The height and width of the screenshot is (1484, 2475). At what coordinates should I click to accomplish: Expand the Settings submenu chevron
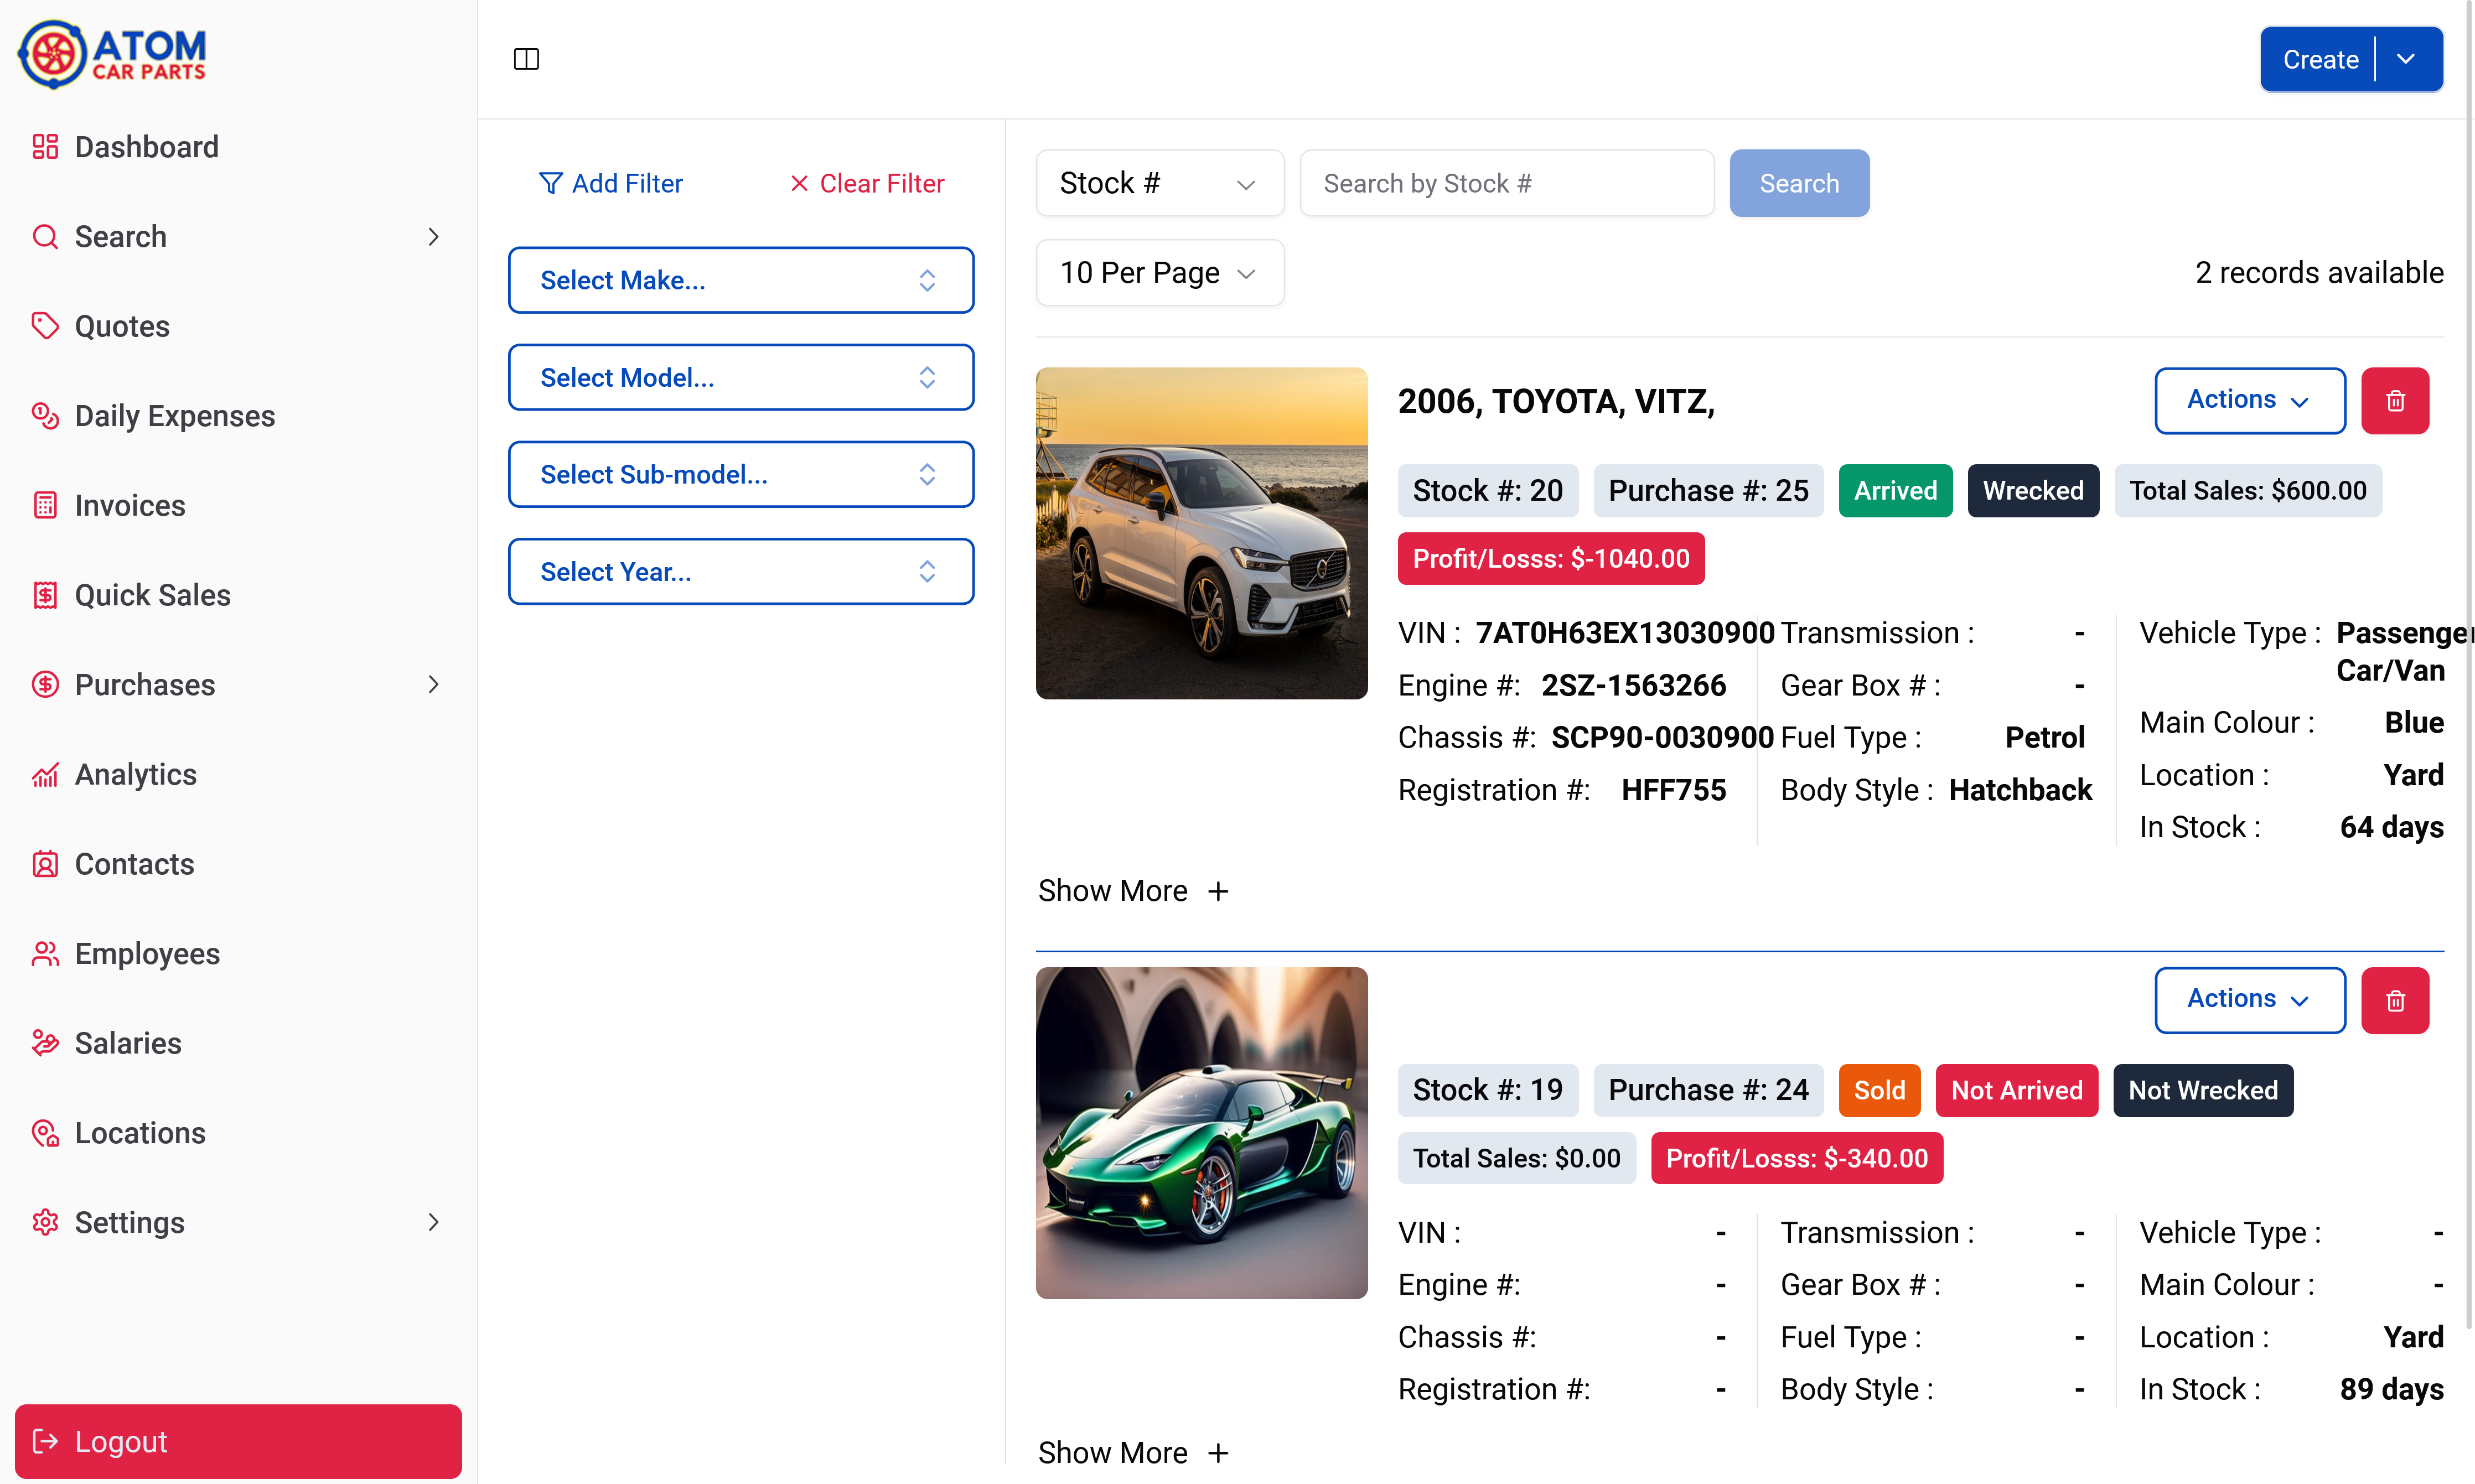[x=433, y=1222]
